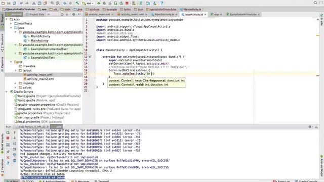
Task: Click the Save All toolbar icon
Action: pyautogui.click(x=9, y=3)
